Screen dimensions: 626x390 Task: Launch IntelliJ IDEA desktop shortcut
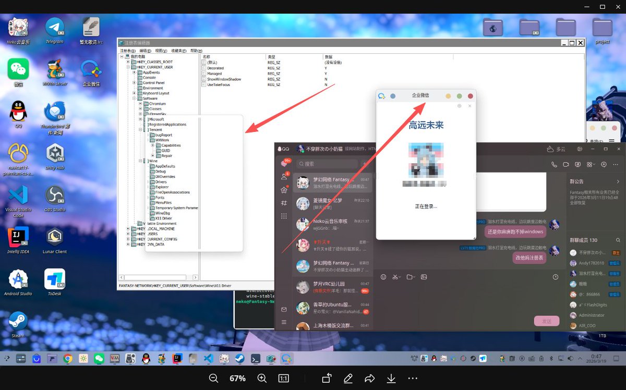coord(18,240)
